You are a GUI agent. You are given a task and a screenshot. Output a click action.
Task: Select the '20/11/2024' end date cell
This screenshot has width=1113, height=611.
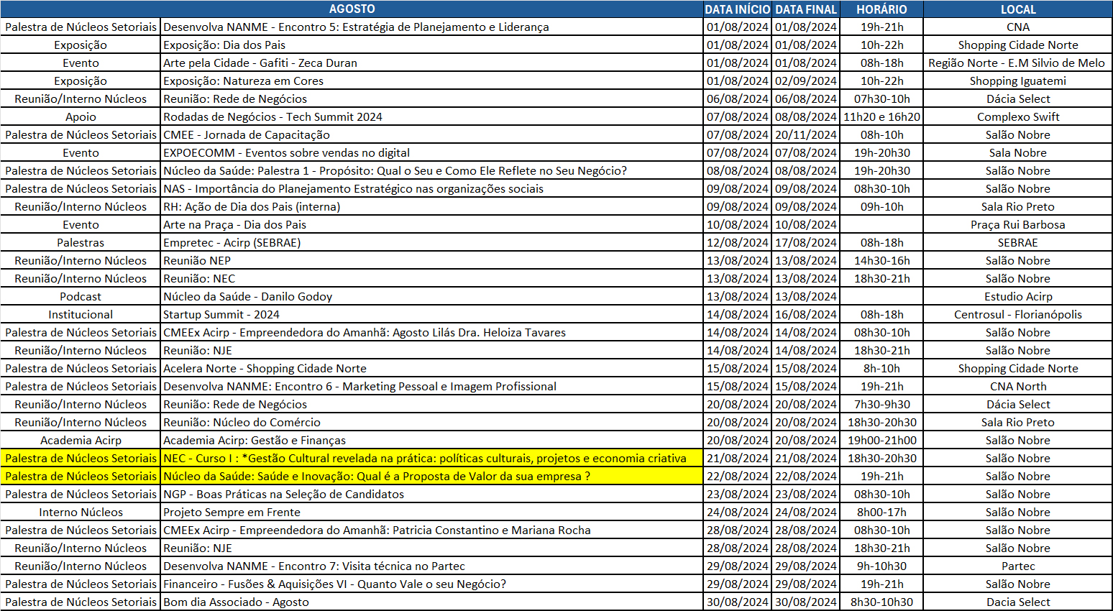tap(806, 134)
